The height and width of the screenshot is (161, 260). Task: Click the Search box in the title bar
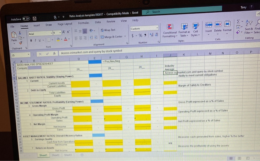182,10
